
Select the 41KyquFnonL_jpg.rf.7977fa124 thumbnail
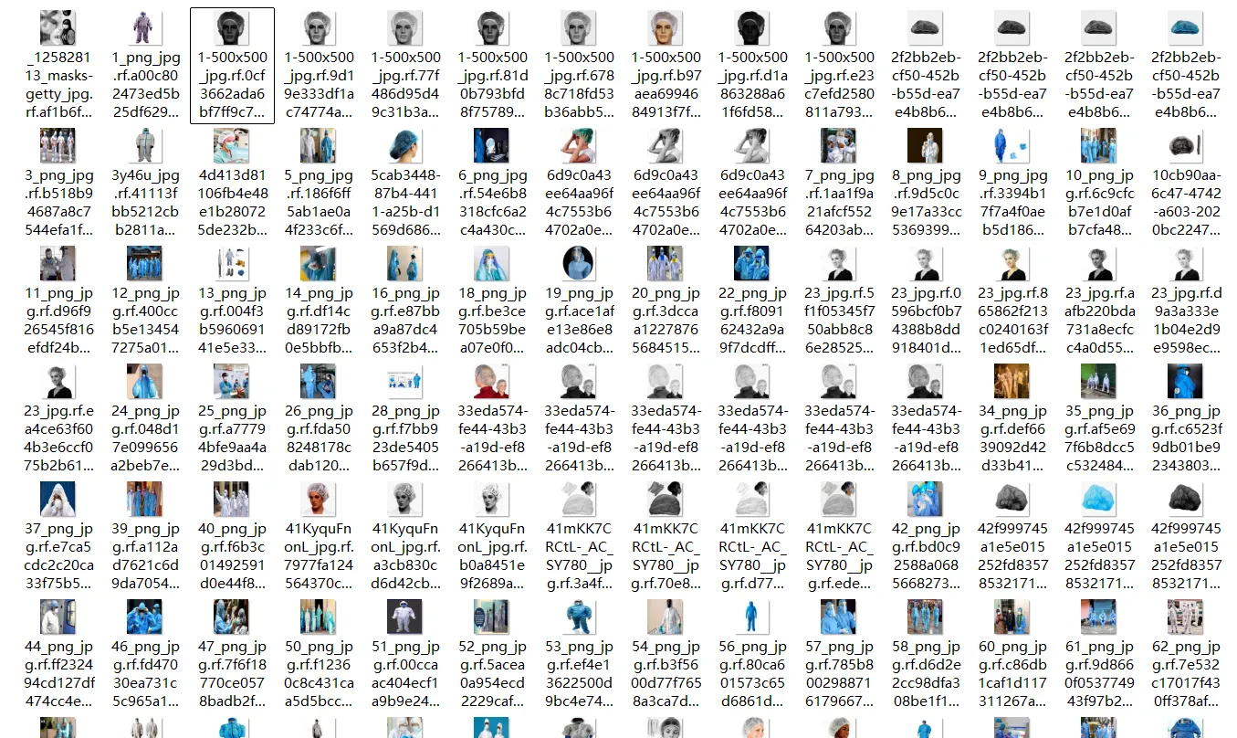(x=319, y=500)
